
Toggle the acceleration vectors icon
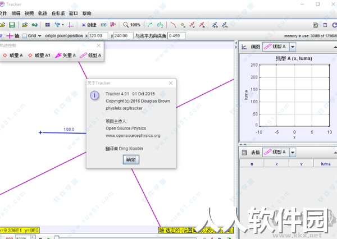point(202,25)
